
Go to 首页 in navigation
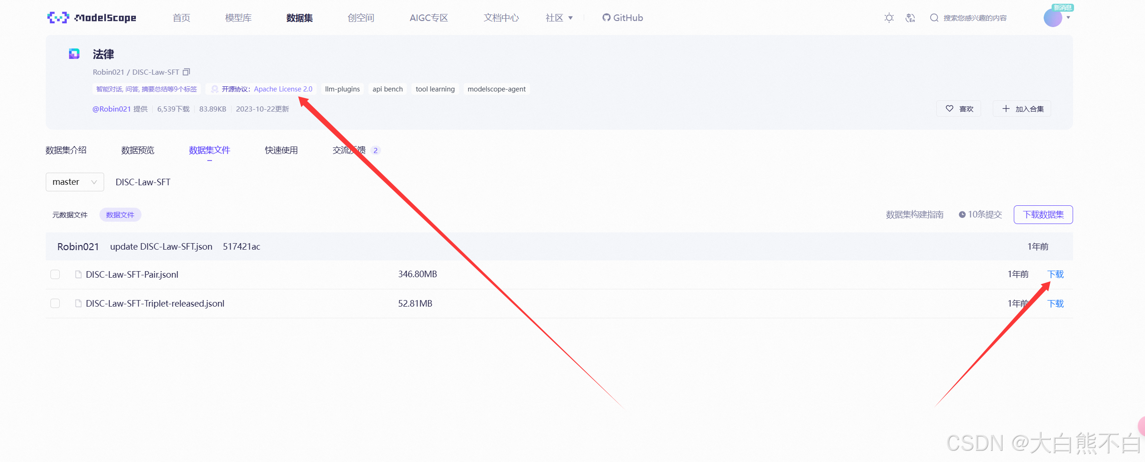(181, 18)
